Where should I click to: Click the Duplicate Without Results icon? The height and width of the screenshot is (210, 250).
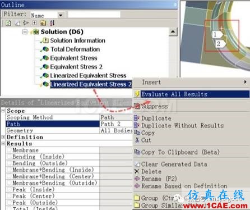[x=137, y=125]
